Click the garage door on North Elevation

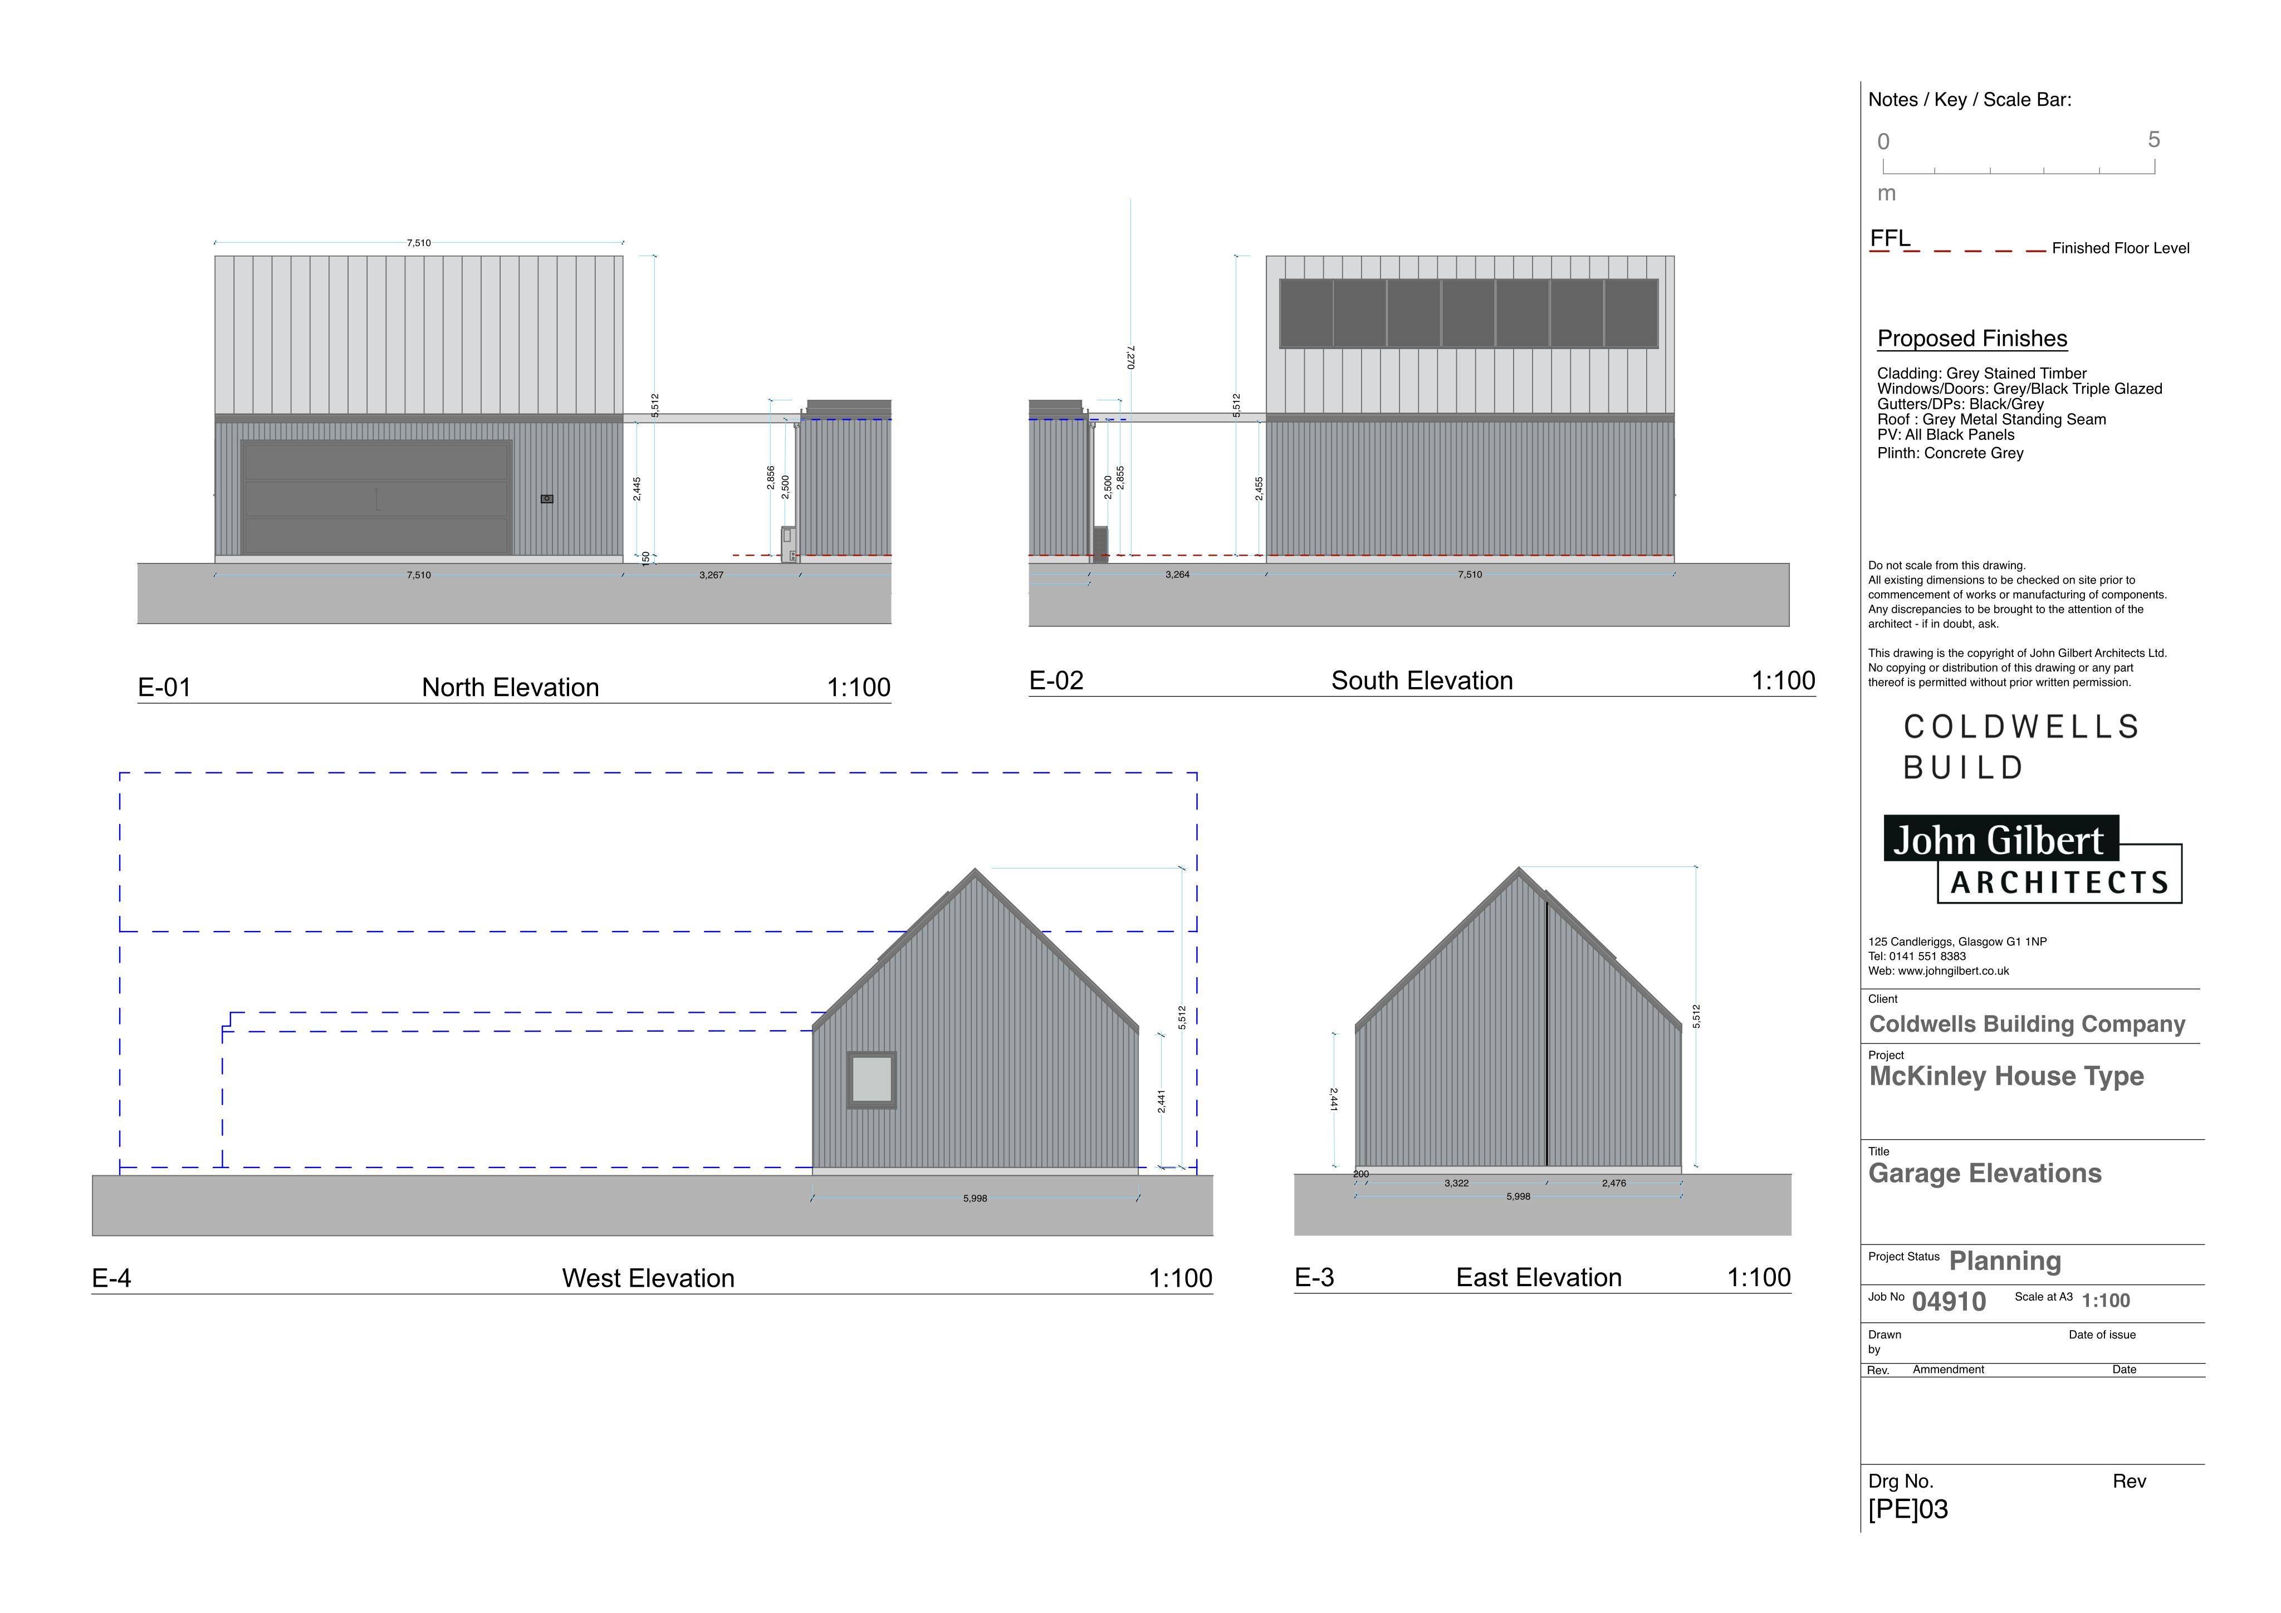(376, 498)
